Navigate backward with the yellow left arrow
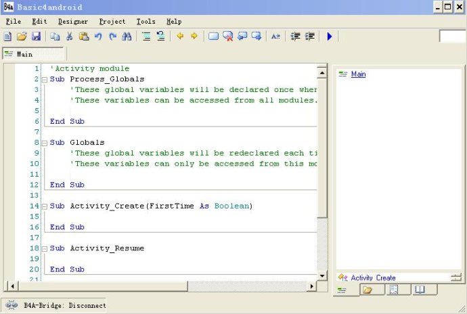The image size is (467, 314). 180,37
